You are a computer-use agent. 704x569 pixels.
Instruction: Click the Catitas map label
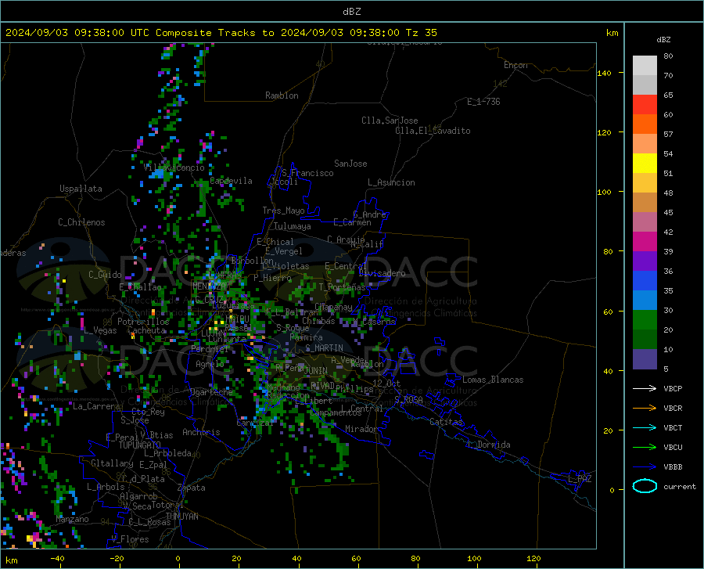(447, 422)
